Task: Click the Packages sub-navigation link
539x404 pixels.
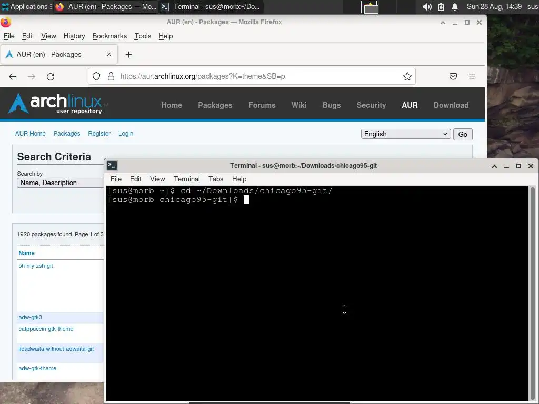Action: click(x=67, y=134)
